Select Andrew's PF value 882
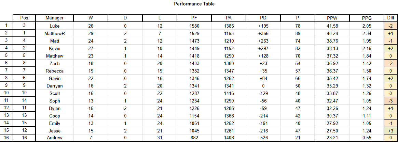This screenshot has height=143, width=398. click(x=194, y=138)
